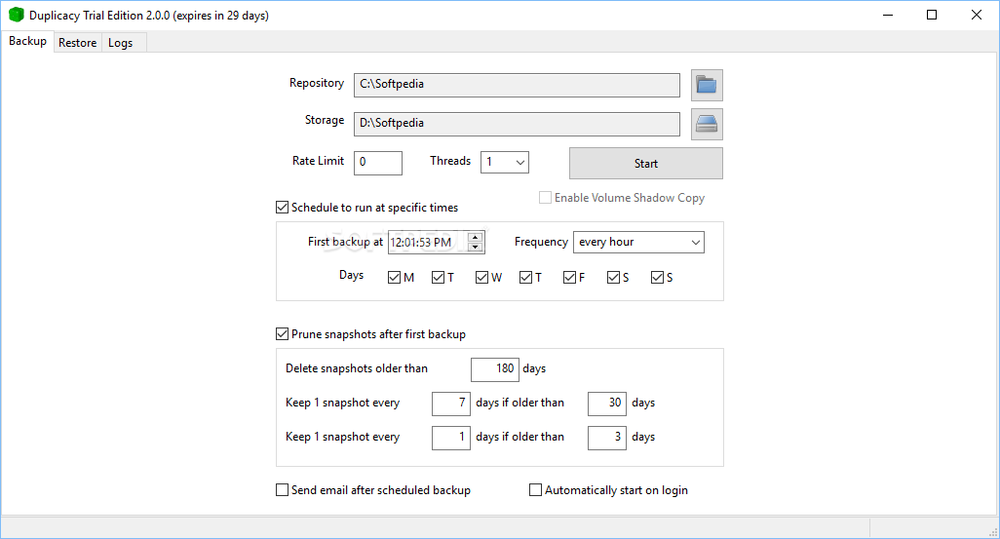Image resolution: width=1000 pixels, height=539 pixels.
Task: Uncheck the Friday (F) day checkbox
Action: pyautogui.click(x=569, y=278)
